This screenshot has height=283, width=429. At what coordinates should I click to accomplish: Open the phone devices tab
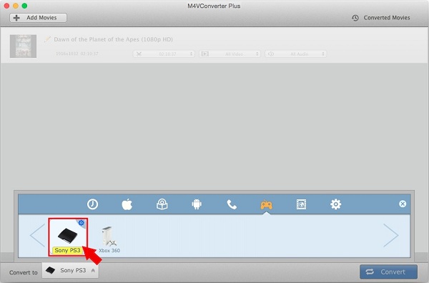[232, 204]
